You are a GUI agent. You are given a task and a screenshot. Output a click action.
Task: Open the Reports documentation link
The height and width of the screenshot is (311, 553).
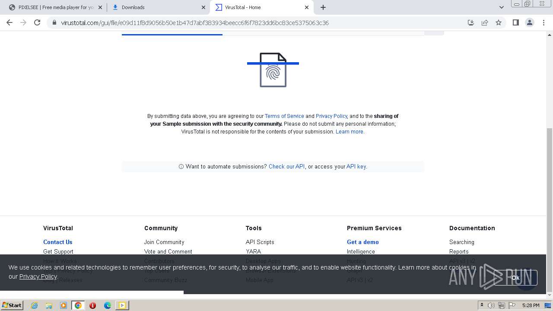[459, 251]
